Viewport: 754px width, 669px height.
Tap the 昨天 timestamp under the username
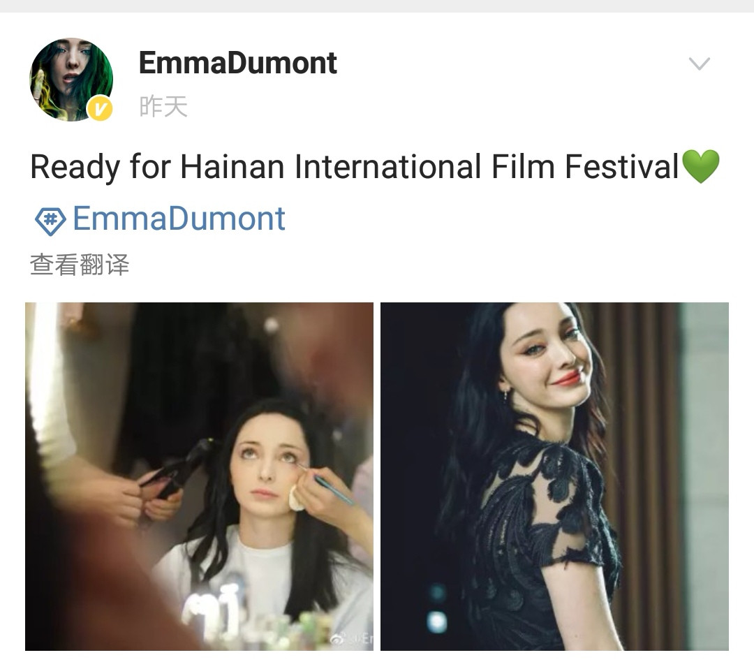tap(163, 106)
